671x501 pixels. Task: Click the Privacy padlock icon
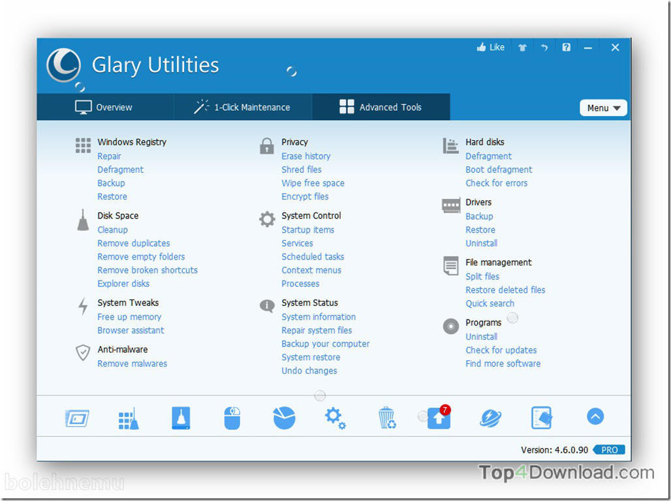(266, 146)
